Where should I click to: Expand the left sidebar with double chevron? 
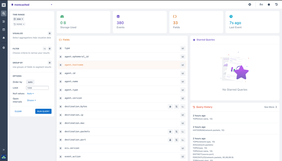click(x=4, y=150)
